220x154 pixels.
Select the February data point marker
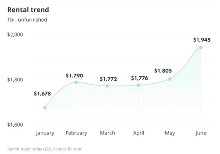[76, 82]
